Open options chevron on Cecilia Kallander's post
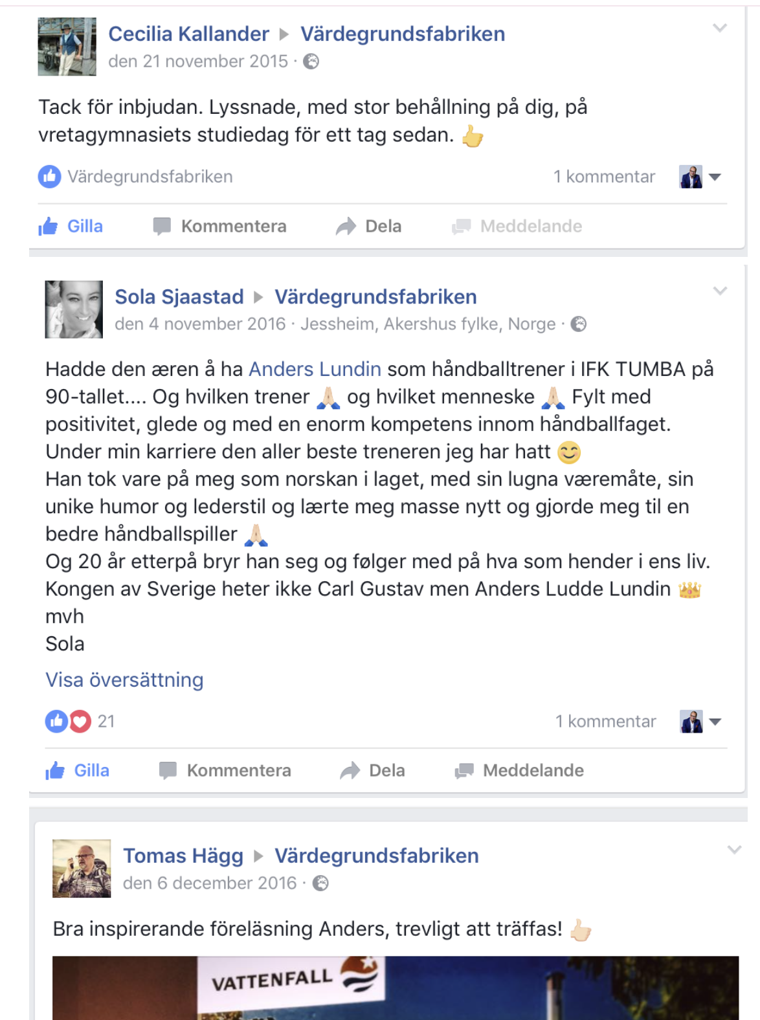The width and height of the screenshot is (760, 1020). pos(720,28)
